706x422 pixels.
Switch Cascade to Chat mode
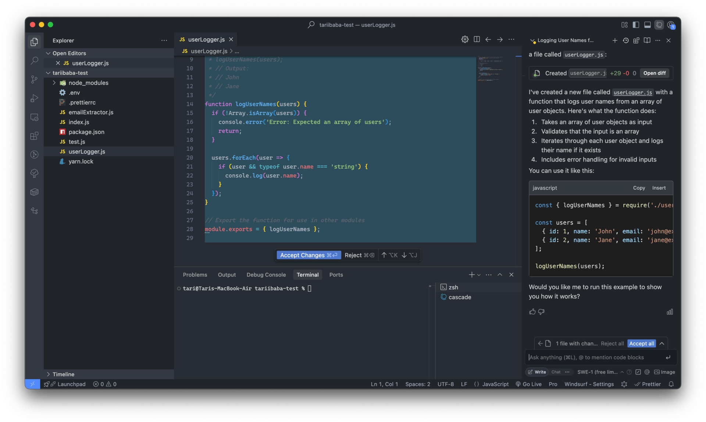tap(556, 372)
